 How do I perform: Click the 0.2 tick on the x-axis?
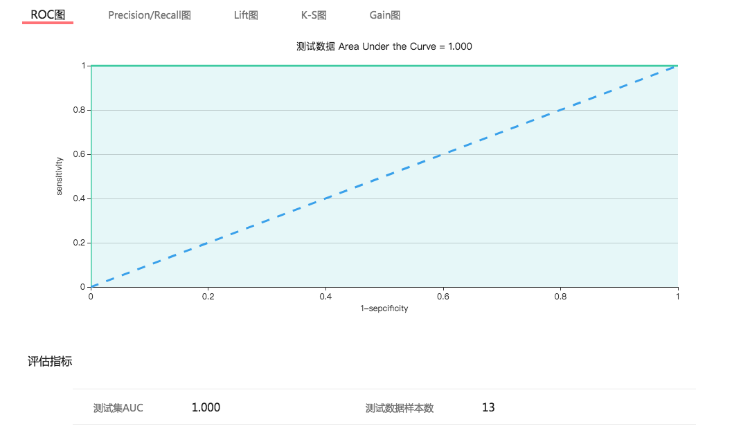click(208, 296)
